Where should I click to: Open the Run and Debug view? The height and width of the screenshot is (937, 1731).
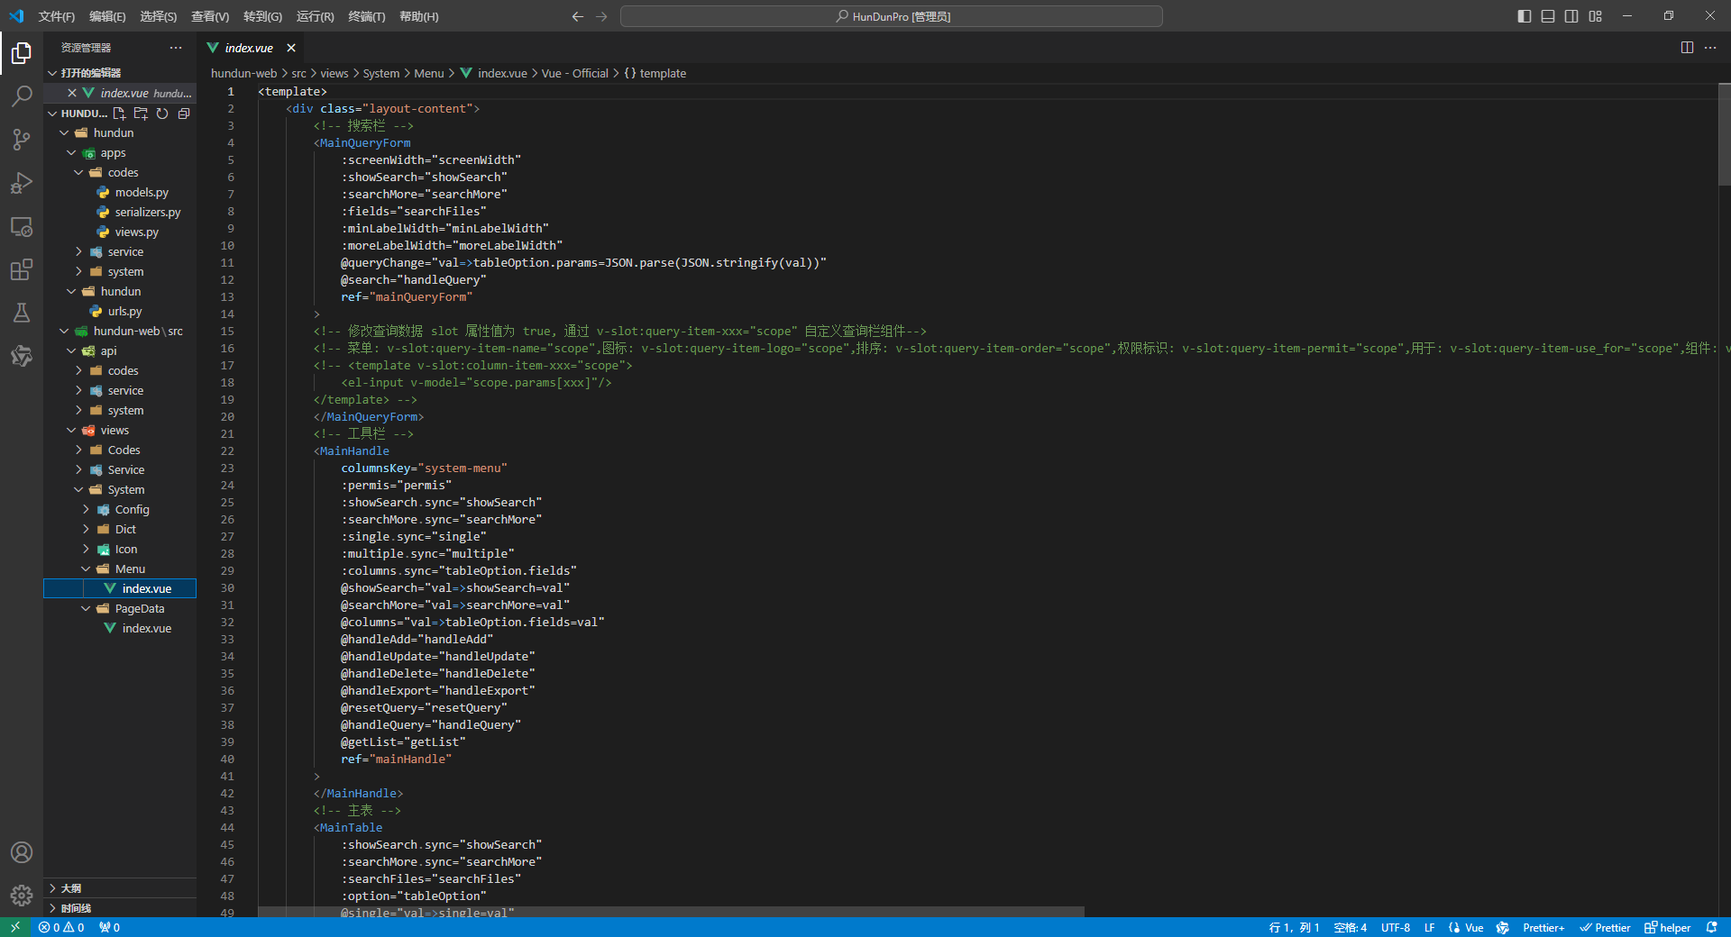[22, 183]
